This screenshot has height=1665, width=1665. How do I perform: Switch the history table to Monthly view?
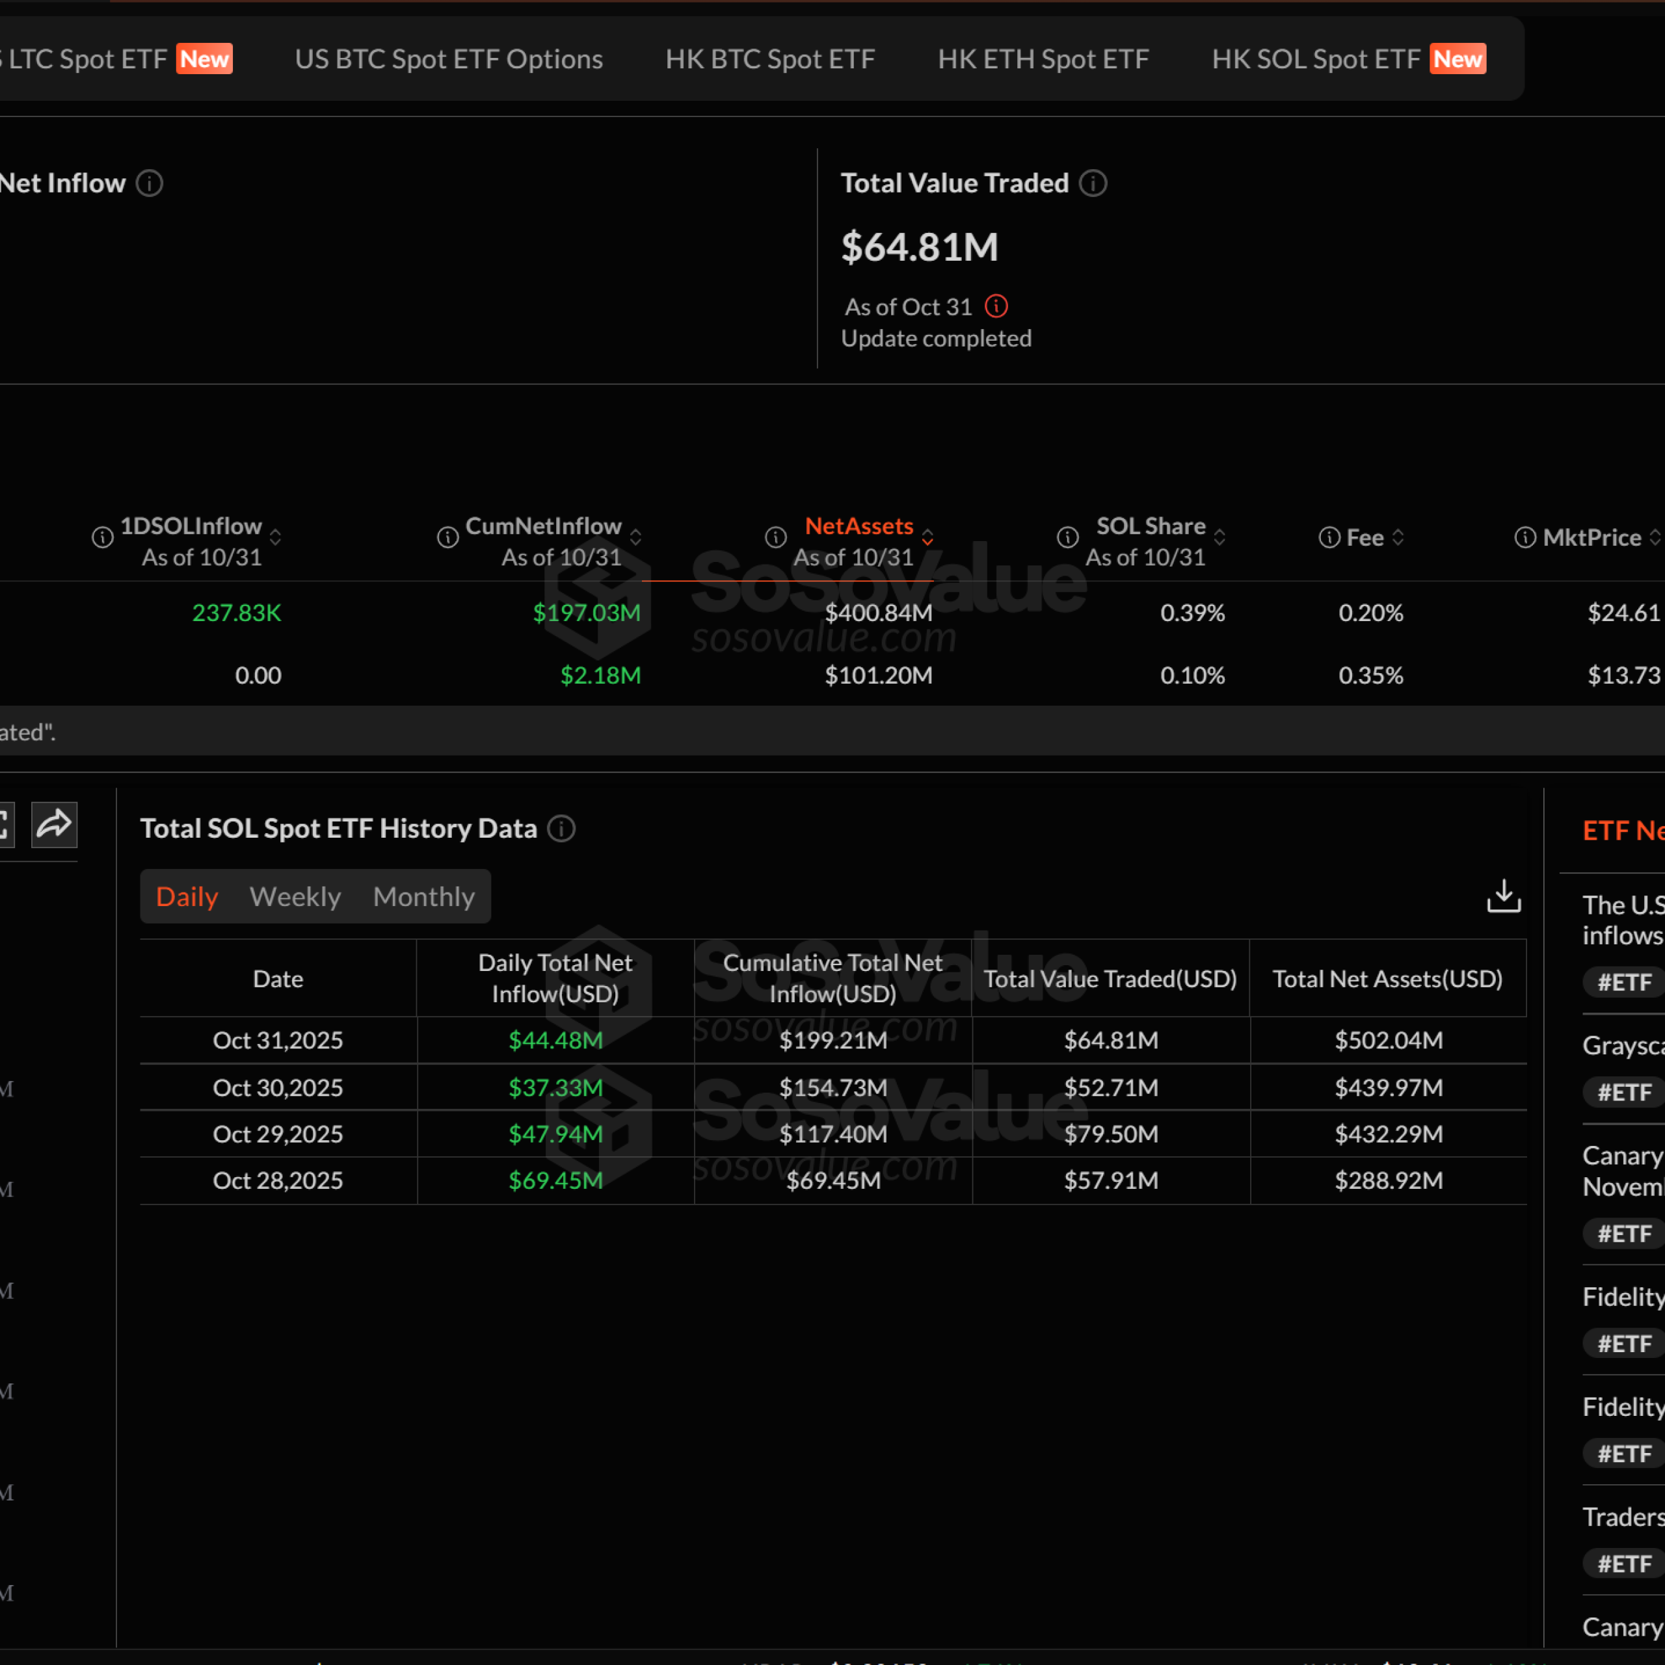click(423, 896)
